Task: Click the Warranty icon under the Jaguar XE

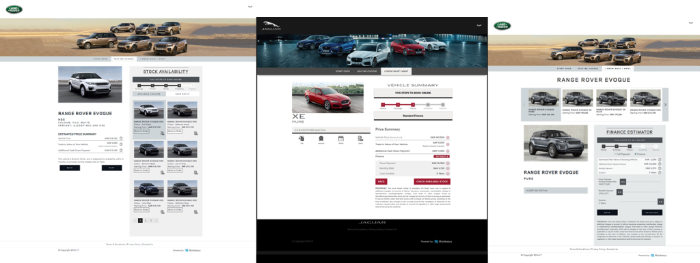Action: [321, 138]
